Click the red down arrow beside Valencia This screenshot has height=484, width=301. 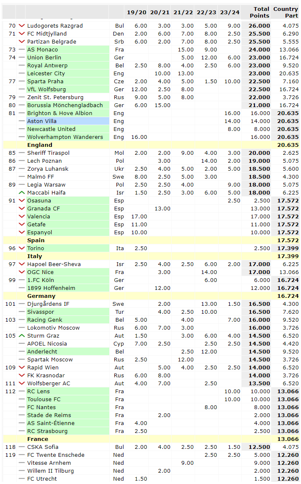pyautogui.click(x=22, y=216)
